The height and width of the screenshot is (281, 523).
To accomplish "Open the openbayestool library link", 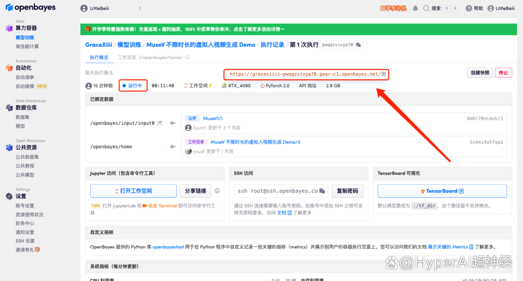I will click(x=168, y=247).
